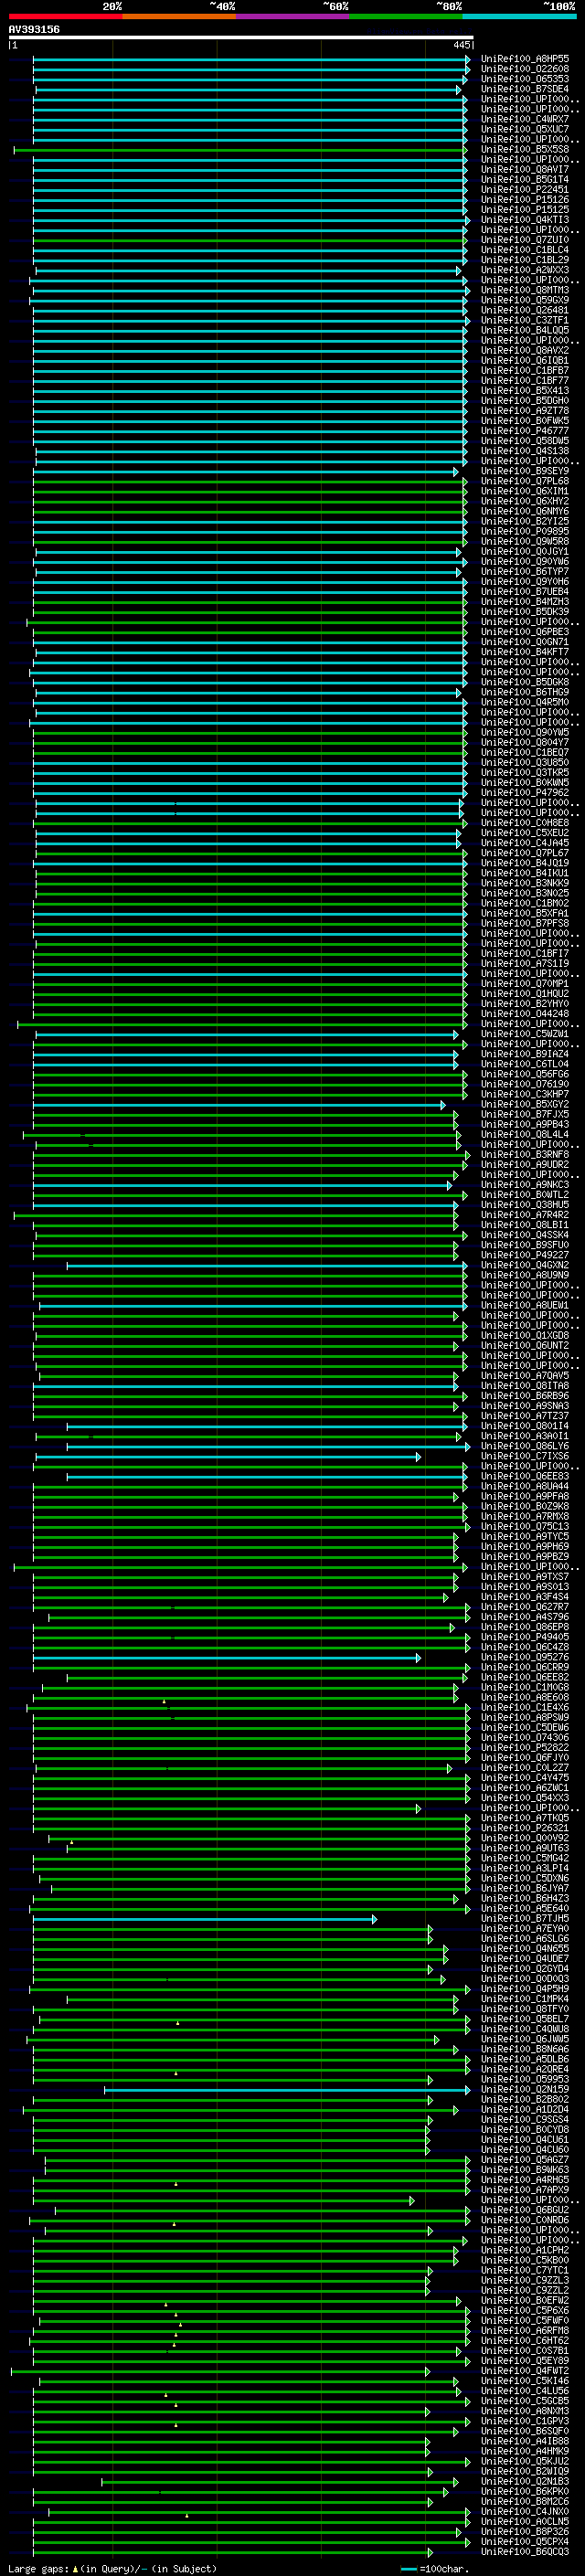Viewport: 585px width, 2576px height.
Task: Open the UniRef100_A8HP55 hit label
Action: point(525,59)
